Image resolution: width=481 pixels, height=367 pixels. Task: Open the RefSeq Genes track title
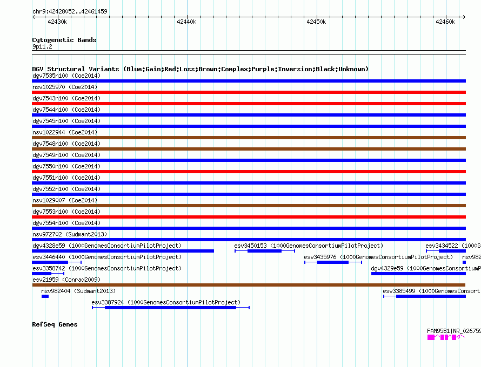tap(55, 324)
